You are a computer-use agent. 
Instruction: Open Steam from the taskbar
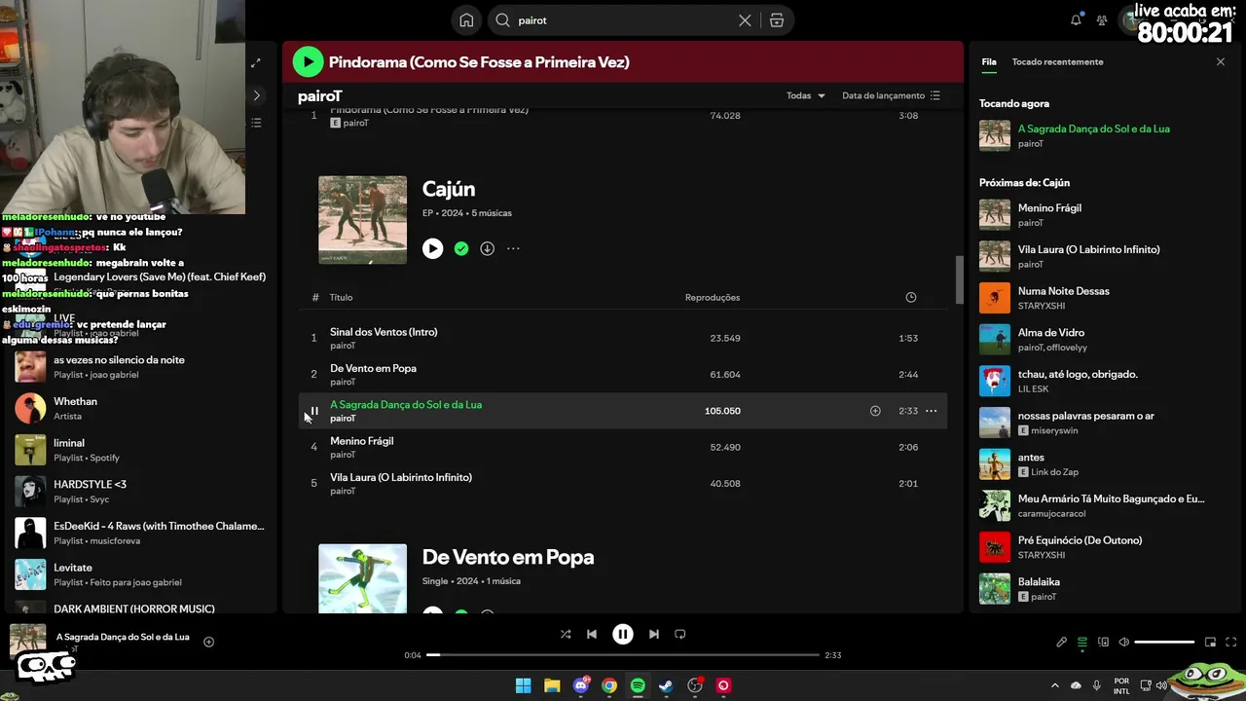(x=666, y=685)
